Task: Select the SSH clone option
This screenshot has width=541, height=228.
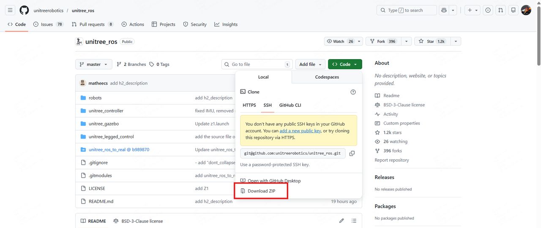Action: point(268,105)
